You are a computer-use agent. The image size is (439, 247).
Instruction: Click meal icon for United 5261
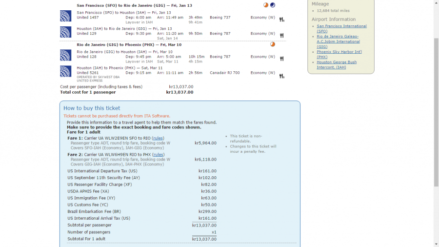coord(281,76)
